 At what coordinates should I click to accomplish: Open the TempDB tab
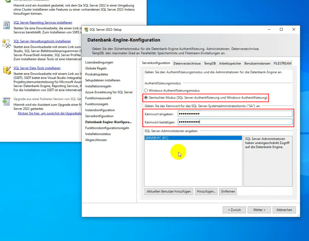(x=210, y=63)
